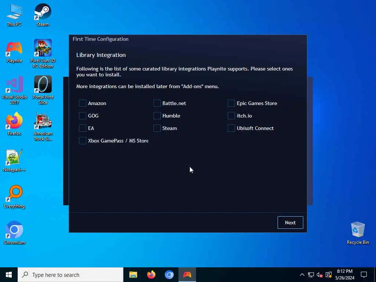This screenshot has height=282, width=376.
Task: Enable the Amazon library integration checkbox
Action: click(83, 103)
